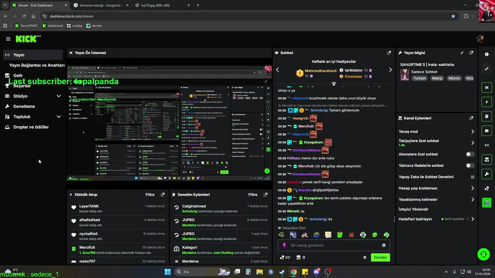Click the broadcast signal icon in right rail
This screenshot has height=278, width=495.
[x=487, y=145]
